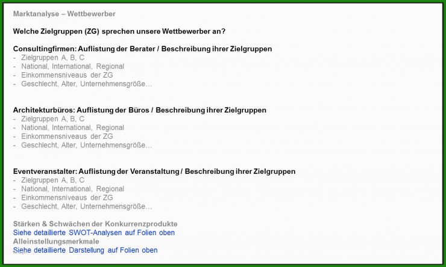Image resolution: width=446 pixels, height=267 pixels.
Task: Click 'Geschlecht, Alter, Unternehmensgröße…' under Consultingfirmen
Action: click(86, 84)
